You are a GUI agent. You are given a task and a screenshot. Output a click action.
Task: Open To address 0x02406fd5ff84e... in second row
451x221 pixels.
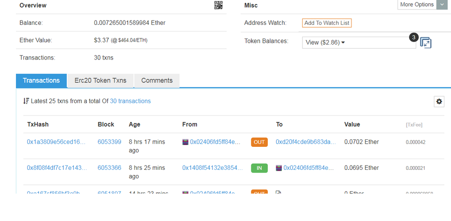tap(309, 168)
